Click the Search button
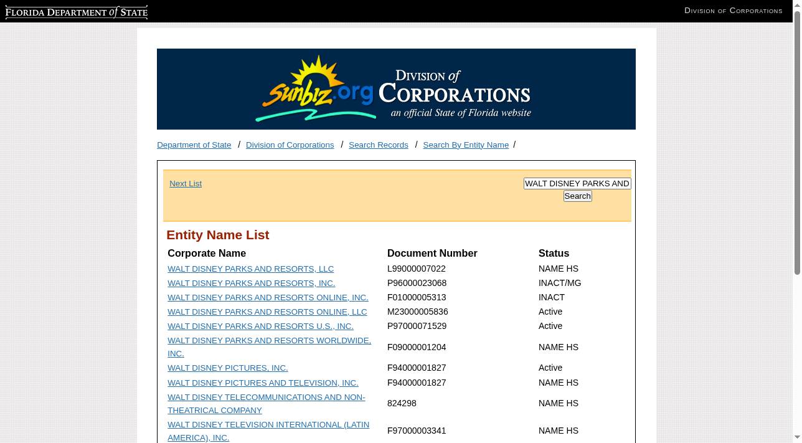The image size is (802, 443). tap(578, 196)
